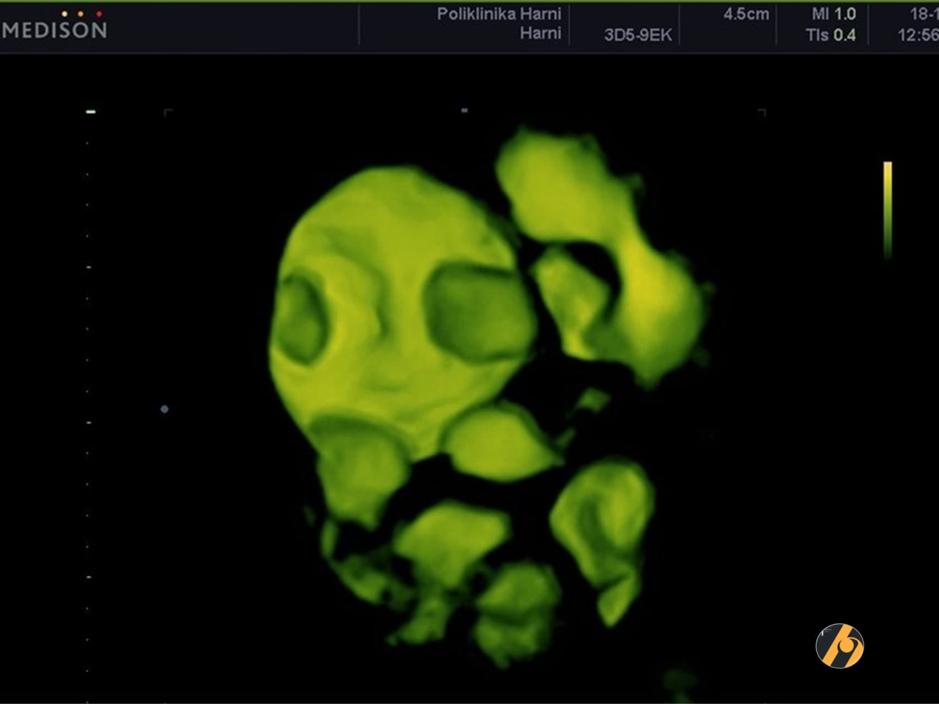Click the MEDISON logo
This screenshot has width=939, height=704.
[54, 30]
